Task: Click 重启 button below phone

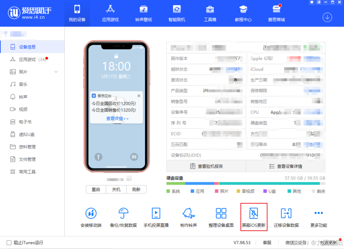Action: click(x=96, y=190)
